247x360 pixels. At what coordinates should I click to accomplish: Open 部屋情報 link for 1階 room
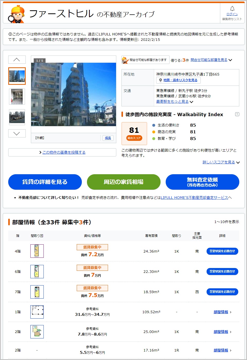pyautogui.click(x=221, y=312)
